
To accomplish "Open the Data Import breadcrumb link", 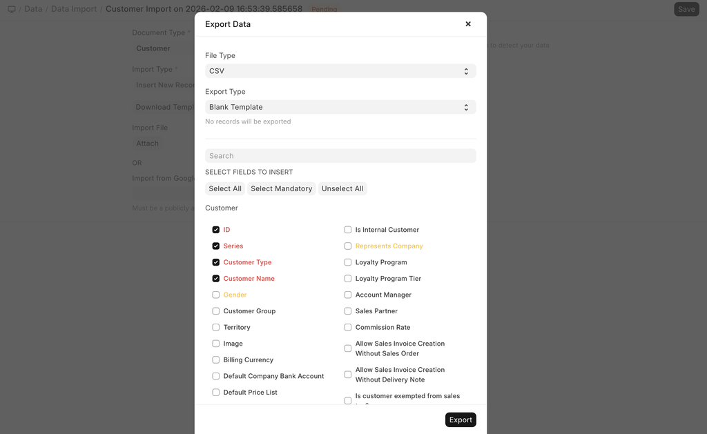I will [74, 10].
